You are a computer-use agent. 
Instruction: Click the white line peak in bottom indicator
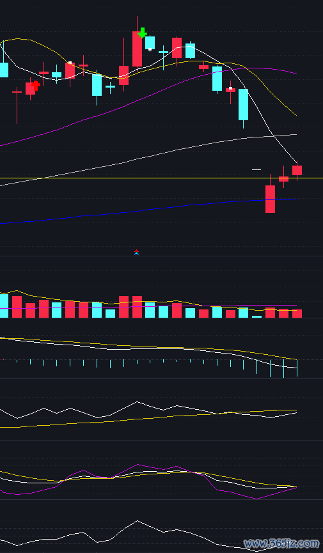[x=138, y=520]
